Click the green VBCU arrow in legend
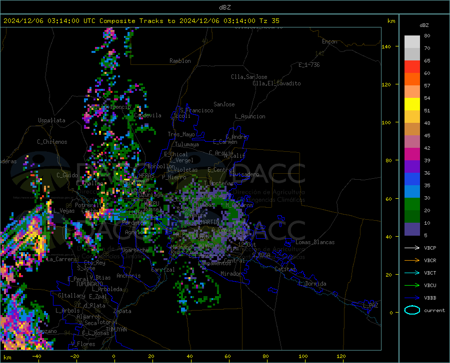 pos(412,286)
